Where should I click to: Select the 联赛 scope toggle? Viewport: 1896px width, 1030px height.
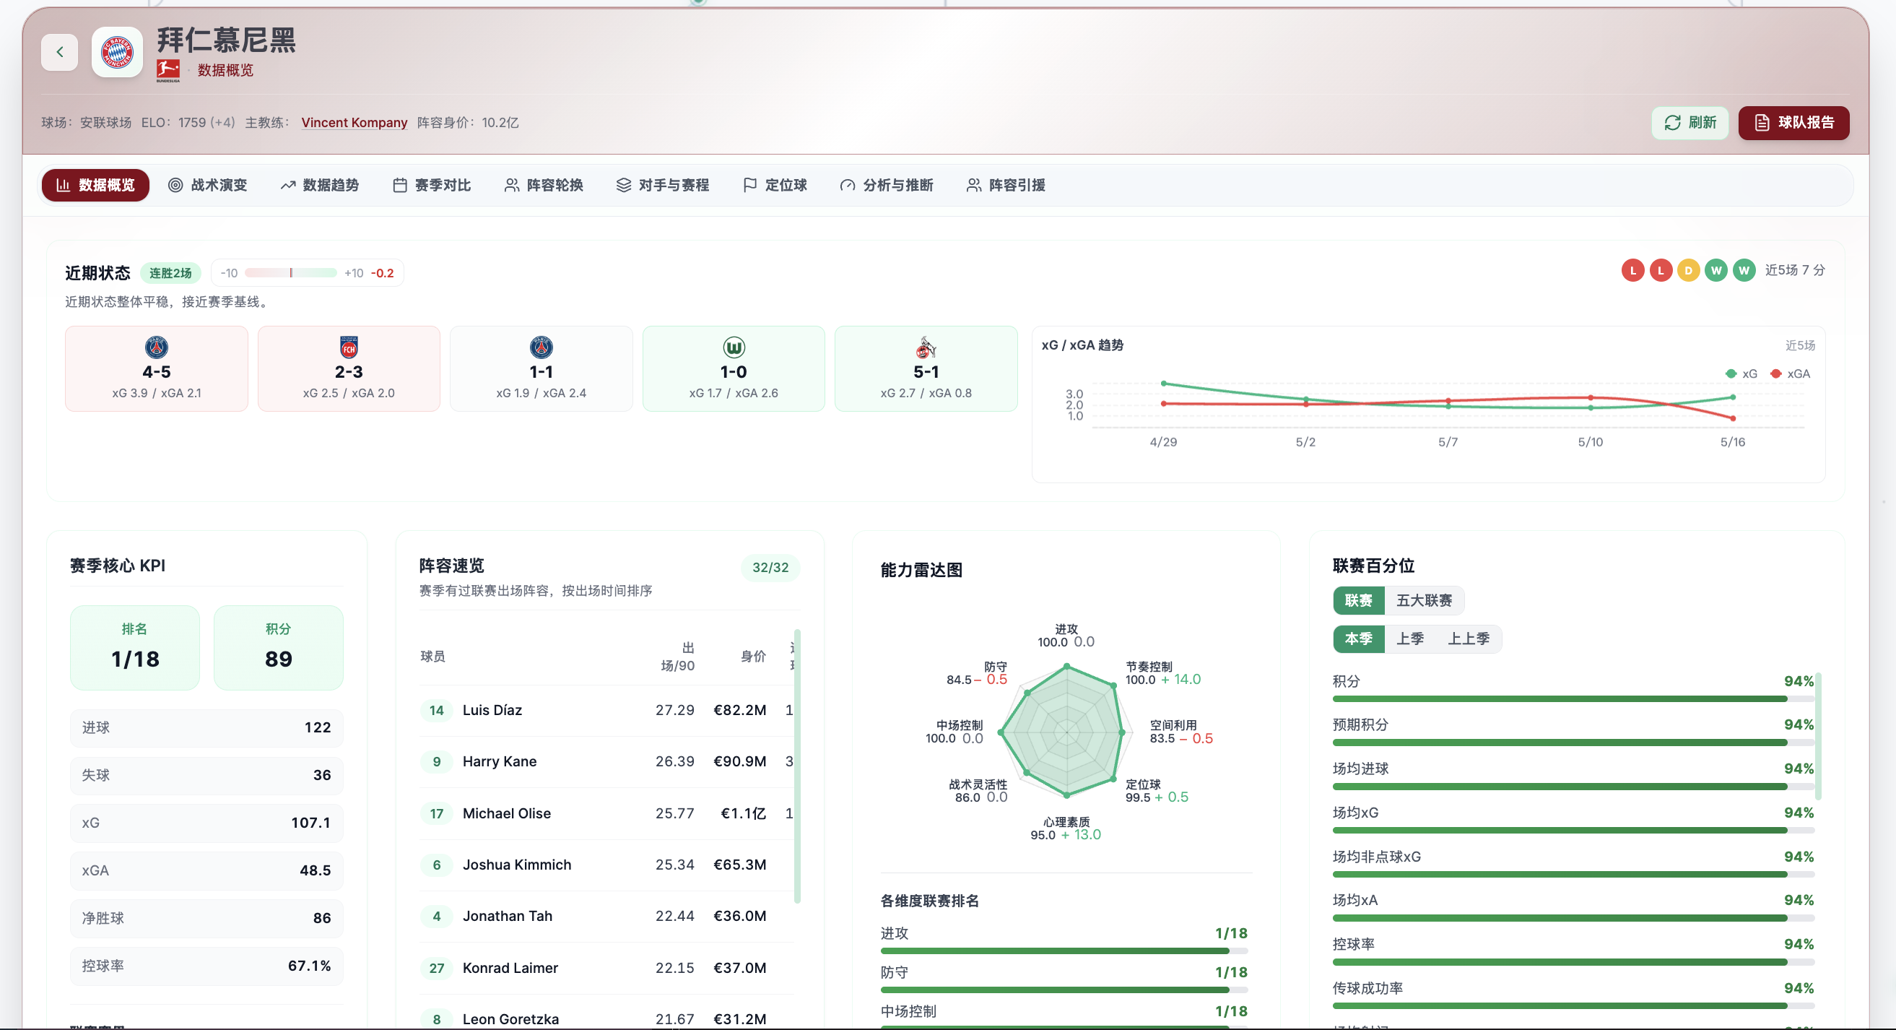(x=1359, y=600)
